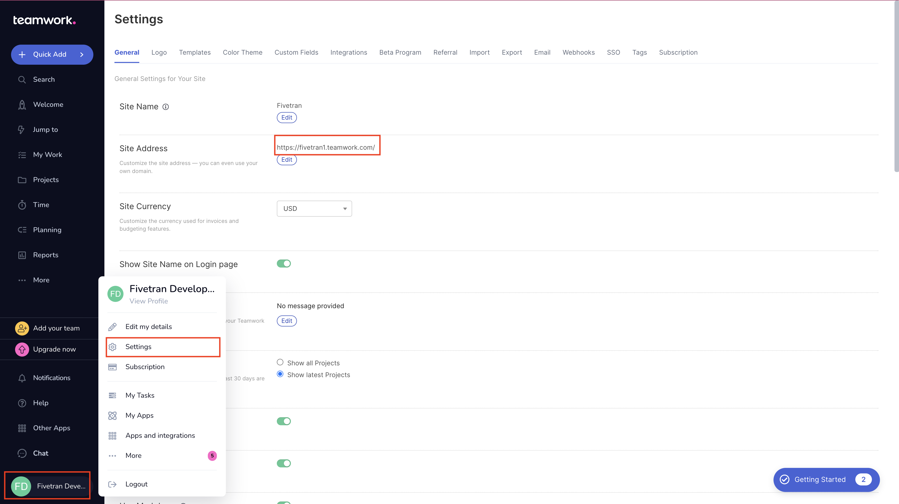Click the Settings gear icon in the profile menu
Screen dimensions: 899x504
(112, 347)
